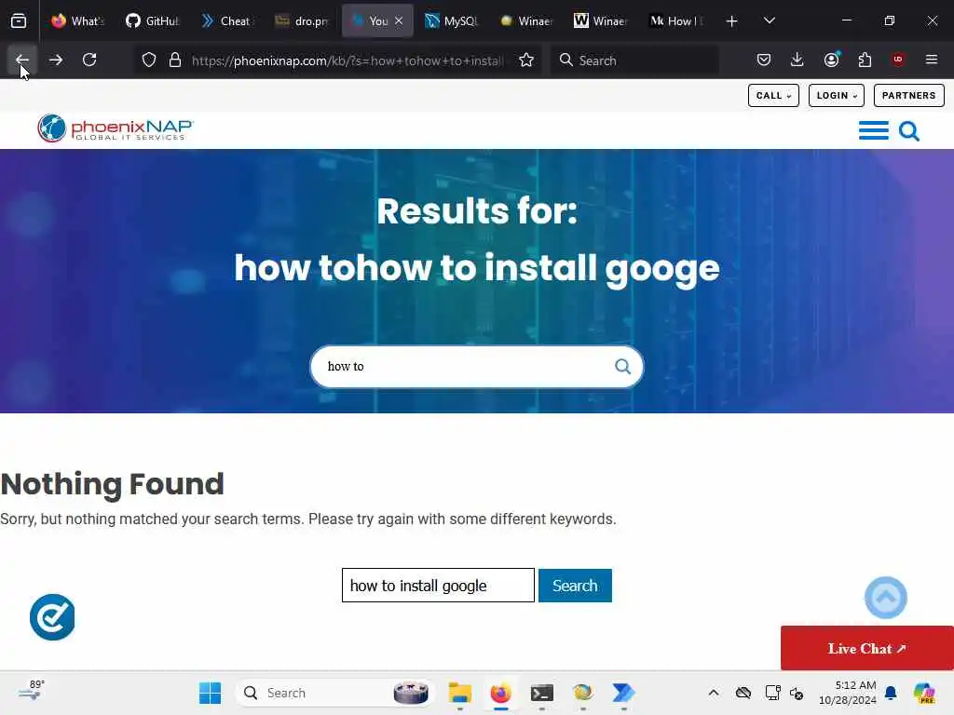Show site security padlock information
Screen dimensions: 954x715
click(x=175, y=60)
